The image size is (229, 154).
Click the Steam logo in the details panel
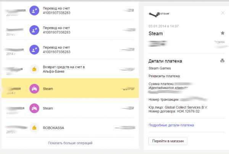click(x=159, y=14)
